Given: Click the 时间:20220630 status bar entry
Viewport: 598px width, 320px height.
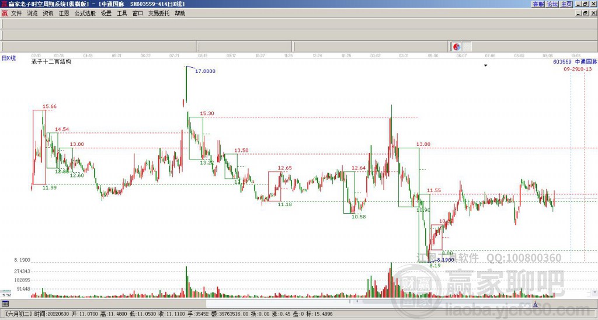Looking at the screenshot, I should (52, 314).
